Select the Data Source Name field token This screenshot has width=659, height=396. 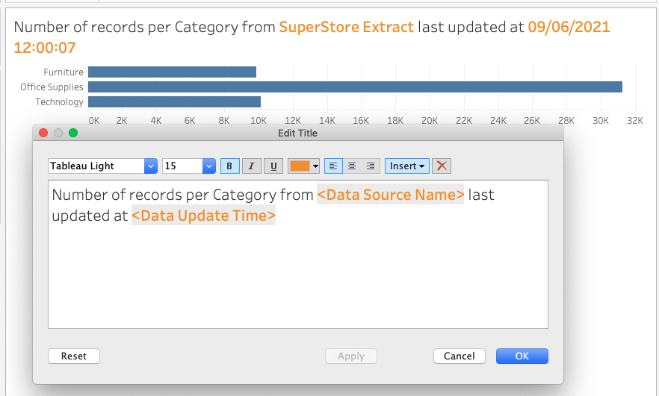(391, 195)
